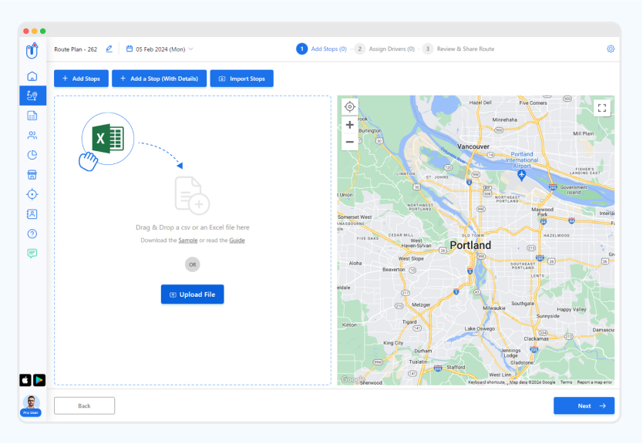Click the Route Plan - 262 title
643x444 pixels.
(76, 49)
